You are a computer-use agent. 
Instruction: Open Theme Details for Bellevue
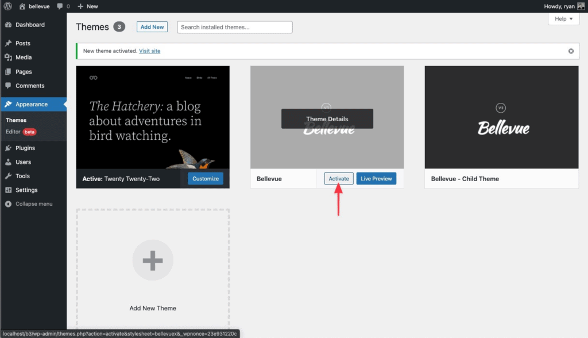click(x=327, y=118)
